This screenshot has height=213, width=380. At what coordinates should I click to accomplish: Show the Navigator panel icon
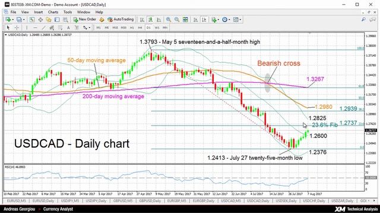point(49,20)
